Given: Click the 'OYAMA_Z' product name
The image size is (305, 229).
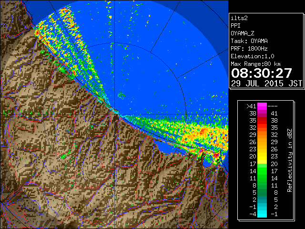Looking at the screenshot, I should click(x=243, y=33).
